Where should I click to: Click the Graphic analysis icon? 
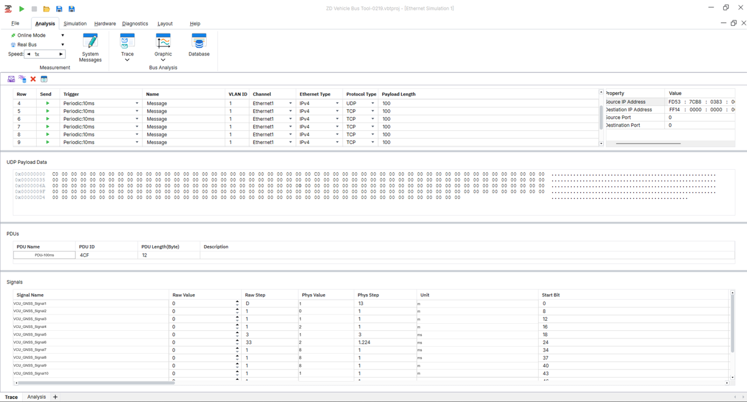163,42
